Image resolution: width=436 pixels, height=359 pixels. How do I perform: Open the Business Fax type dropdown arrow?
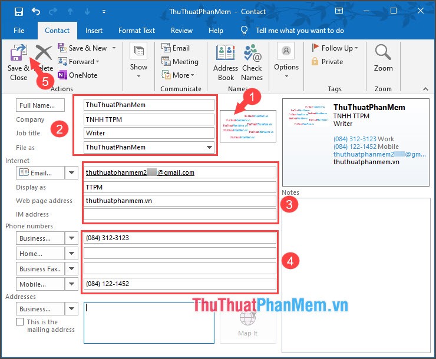coord(71,269)
